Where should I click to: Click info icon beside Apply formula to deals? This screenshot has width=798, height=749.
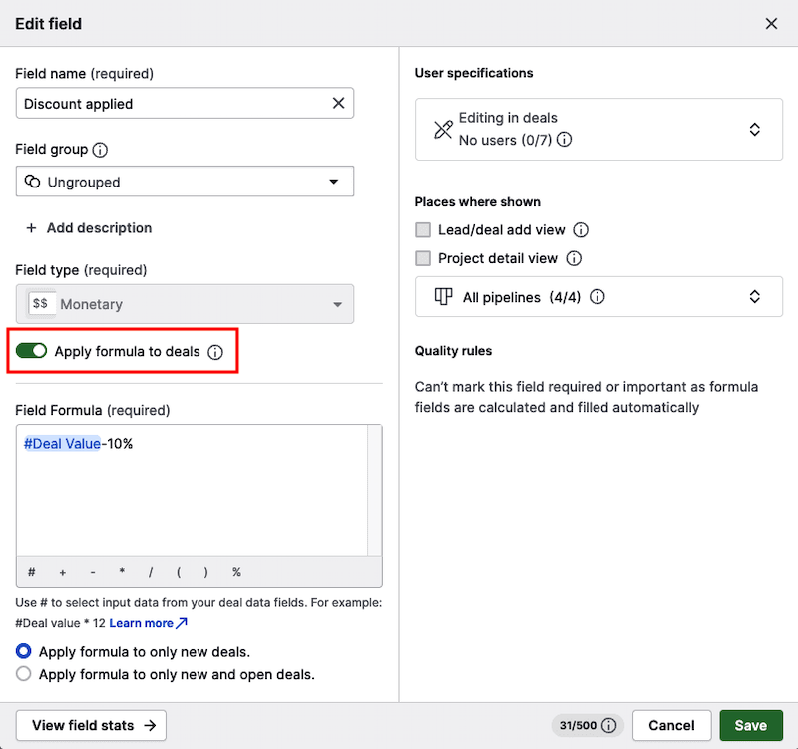215,352
